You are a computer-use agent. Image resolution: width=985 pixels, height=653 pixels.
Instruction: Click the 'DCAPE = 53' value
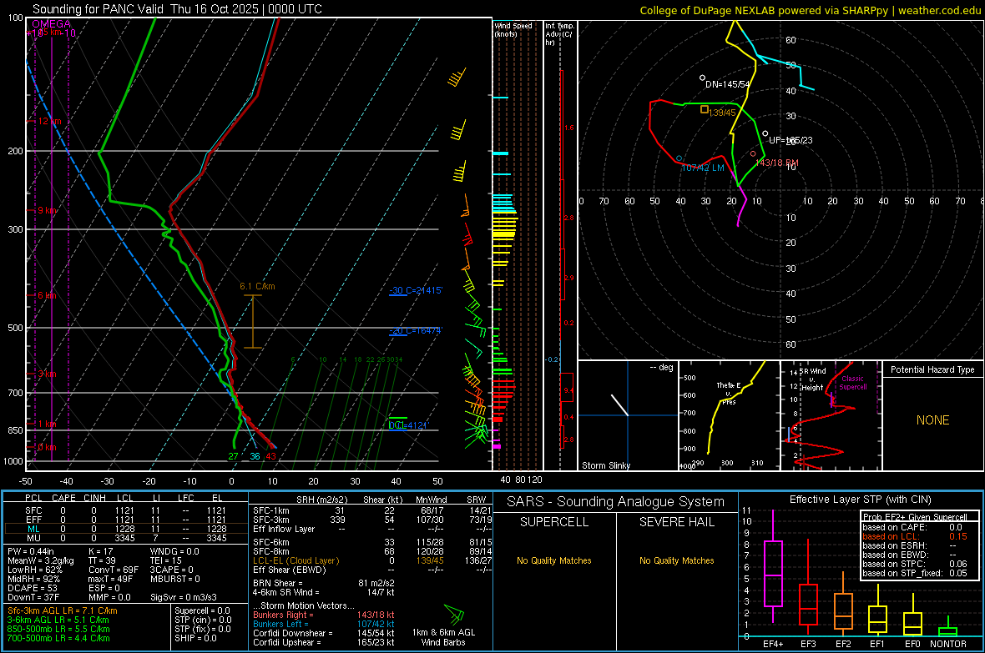tap(32, 588)
